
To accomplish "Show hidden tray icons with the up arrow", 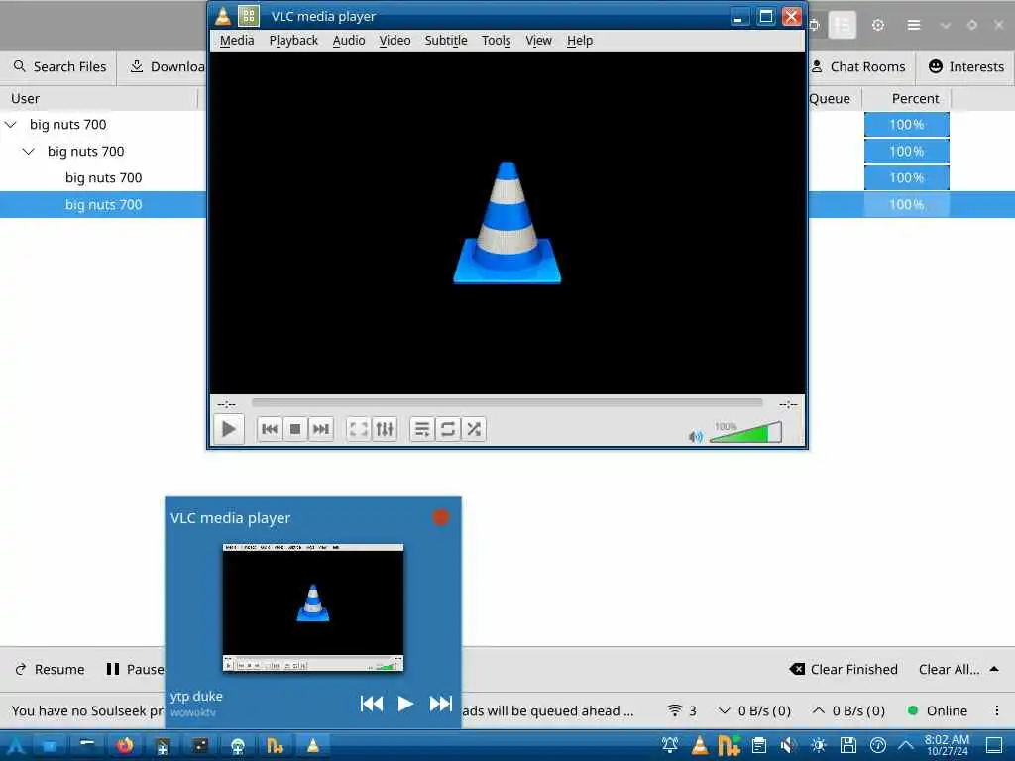I will click(905, 746).
